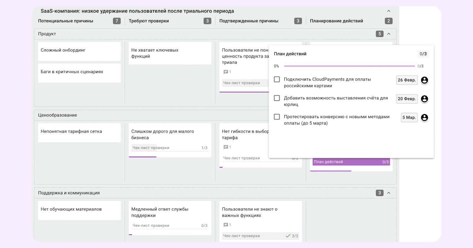Check the CloudPayments connection task

coord(277,80)
